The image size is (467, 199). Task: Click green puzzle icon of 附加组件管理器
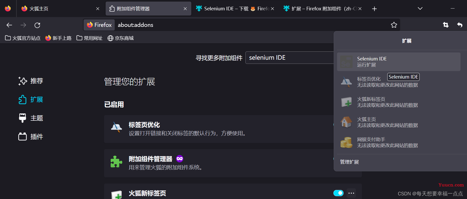click(x=116, y=162)
